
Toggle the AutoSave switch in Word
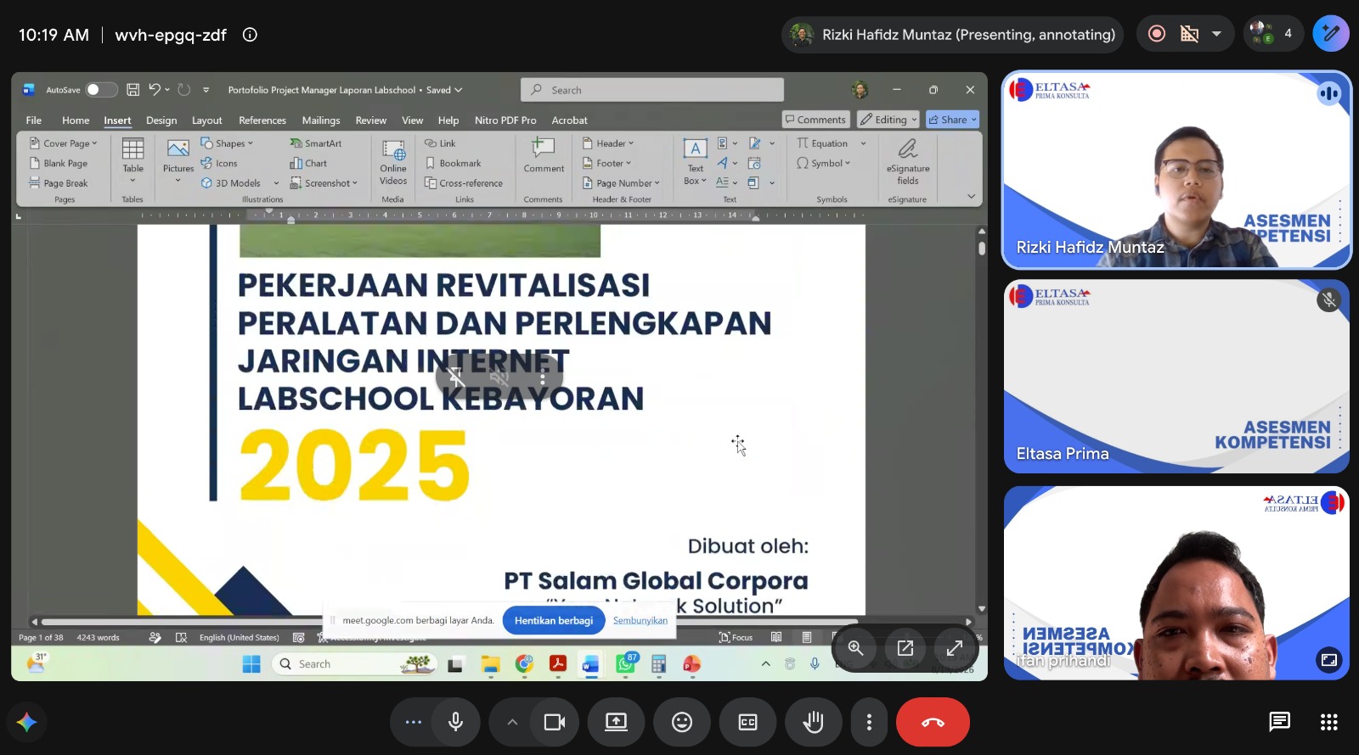point(101,90)
